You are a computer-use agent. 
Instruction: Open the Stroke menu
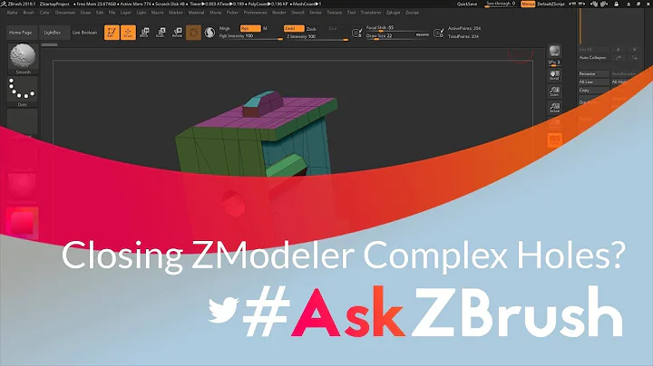[x=316, y=13]
